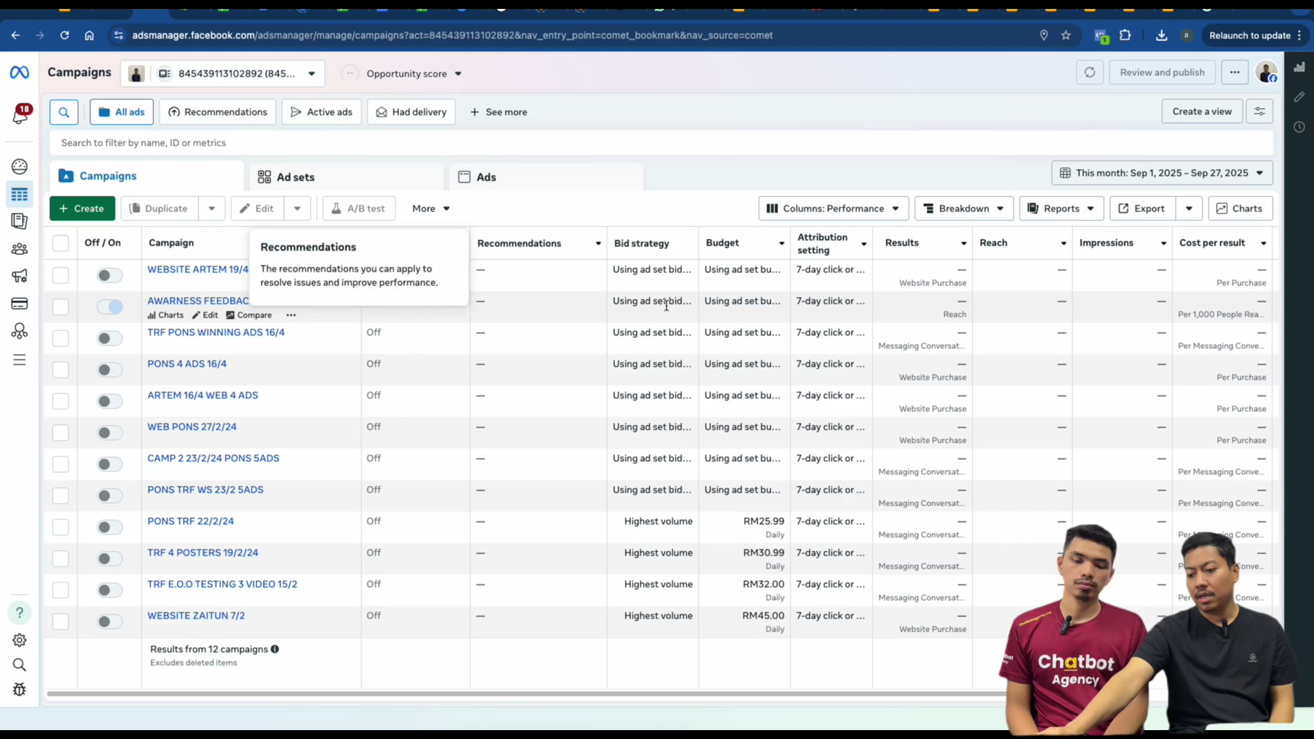Click the bug report icon
Screen dimensions: 1314x739
[x=19, y=690]
